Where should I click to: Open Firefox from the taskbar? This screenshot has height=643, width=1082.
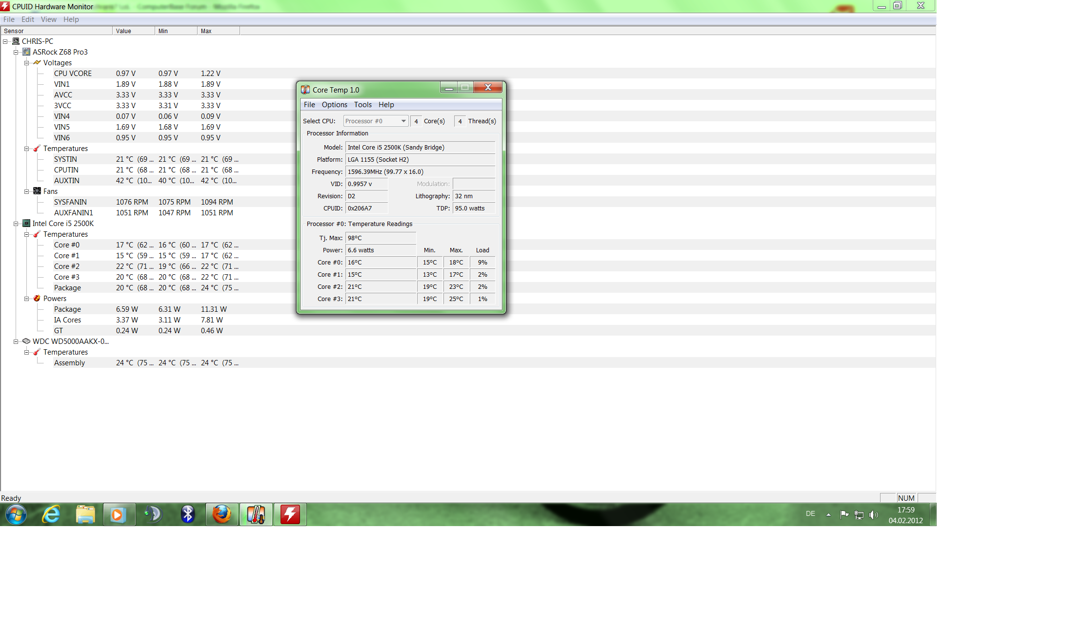(x=222, y=514)
